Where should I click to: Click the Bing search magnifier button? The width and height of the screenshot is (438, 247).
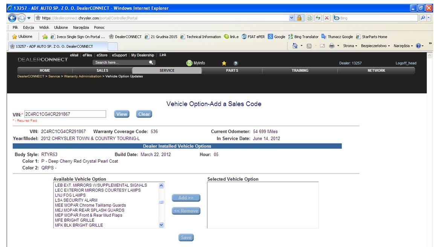(x=423, y=18)
